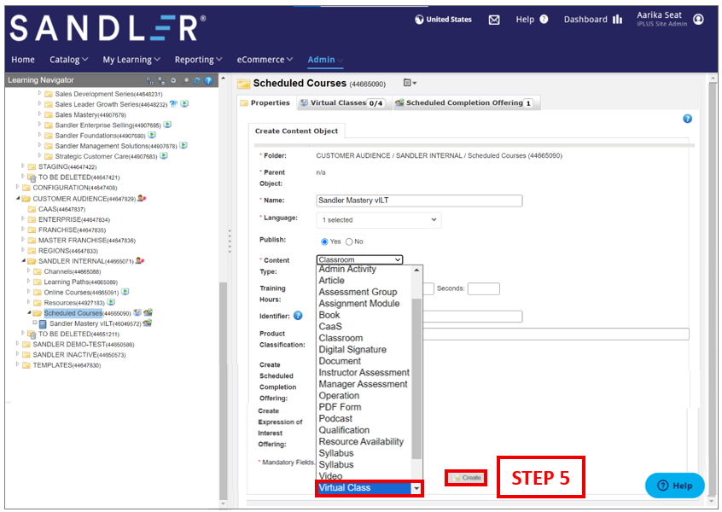
Task: Open the Dashboard chart icon
Action: point(617,20)
